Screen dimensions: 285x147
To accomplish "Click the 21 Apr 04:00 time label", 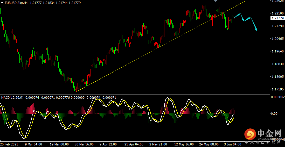I will [x=134, y=144].
